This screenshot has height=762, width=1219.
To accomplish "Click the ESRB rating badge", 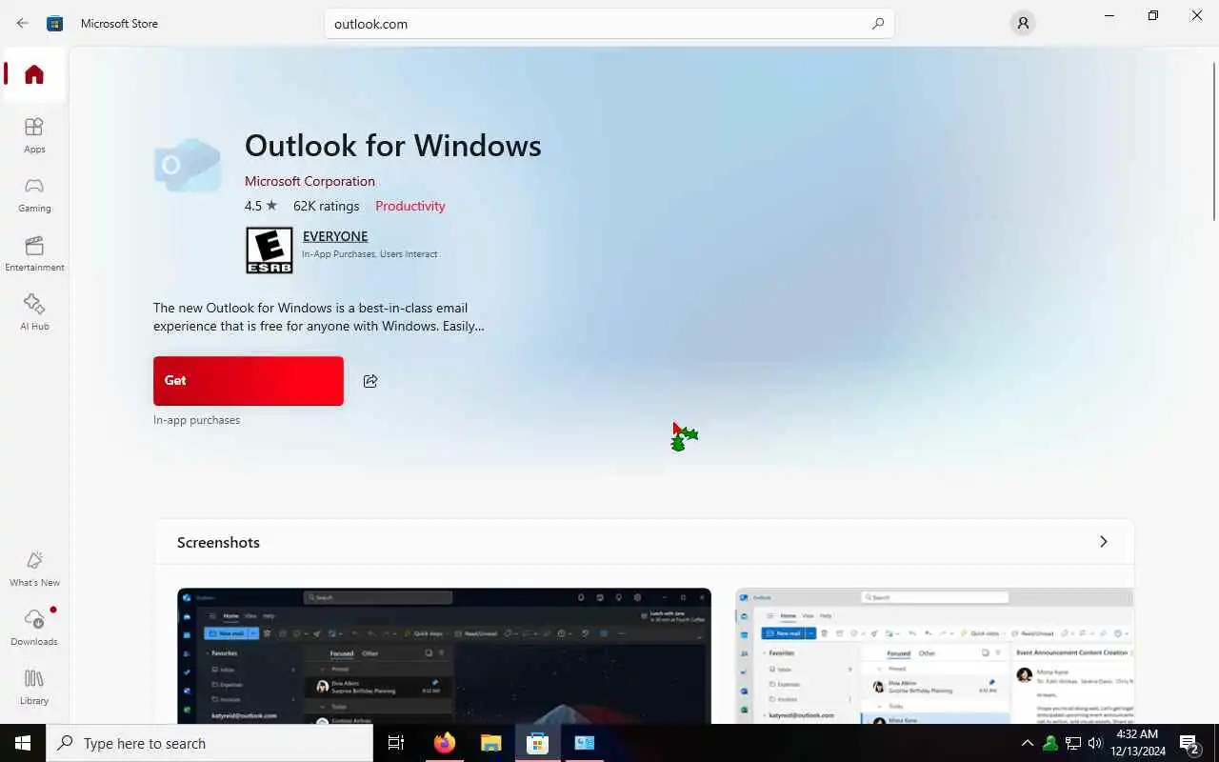I will click(270, 251).
